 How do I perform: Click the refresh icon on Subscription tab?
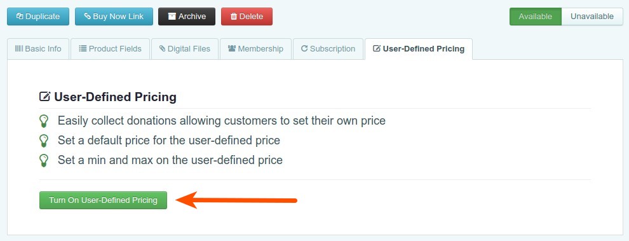coord(304,48)
